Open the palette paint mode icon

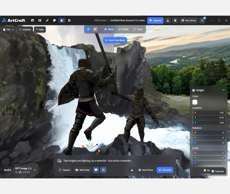pyautogui.click(x=54, y=20)
